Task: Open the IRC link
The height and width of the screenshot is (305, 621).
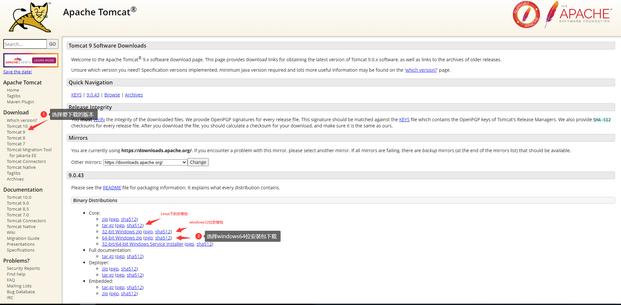Action: 10,298
